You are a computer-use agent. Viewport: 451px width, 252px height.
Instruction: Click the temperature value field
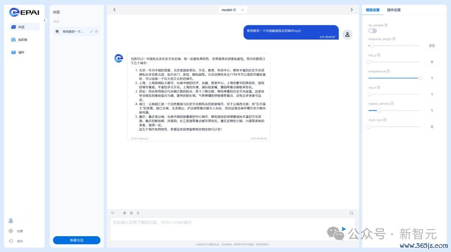tap(432, 78)
